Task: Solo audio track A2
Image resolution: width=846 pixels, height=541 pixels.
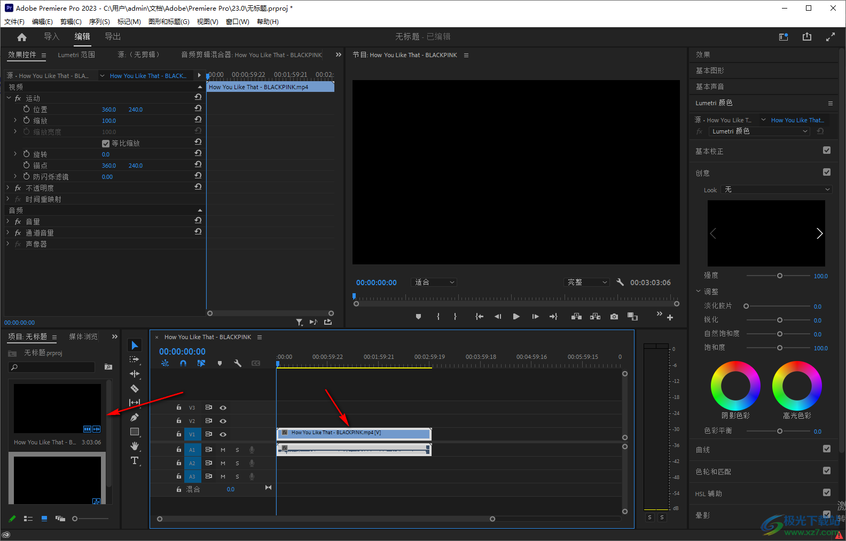Action: pos(237,463)
